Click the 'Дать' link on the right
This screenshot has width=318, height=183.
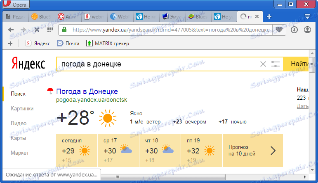click(x=303, y=106)
